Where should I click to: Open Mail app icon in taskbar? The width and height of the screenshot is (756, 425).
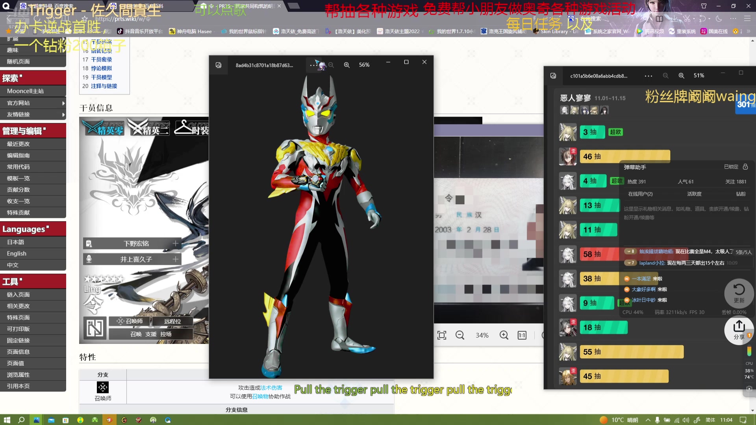51,420
